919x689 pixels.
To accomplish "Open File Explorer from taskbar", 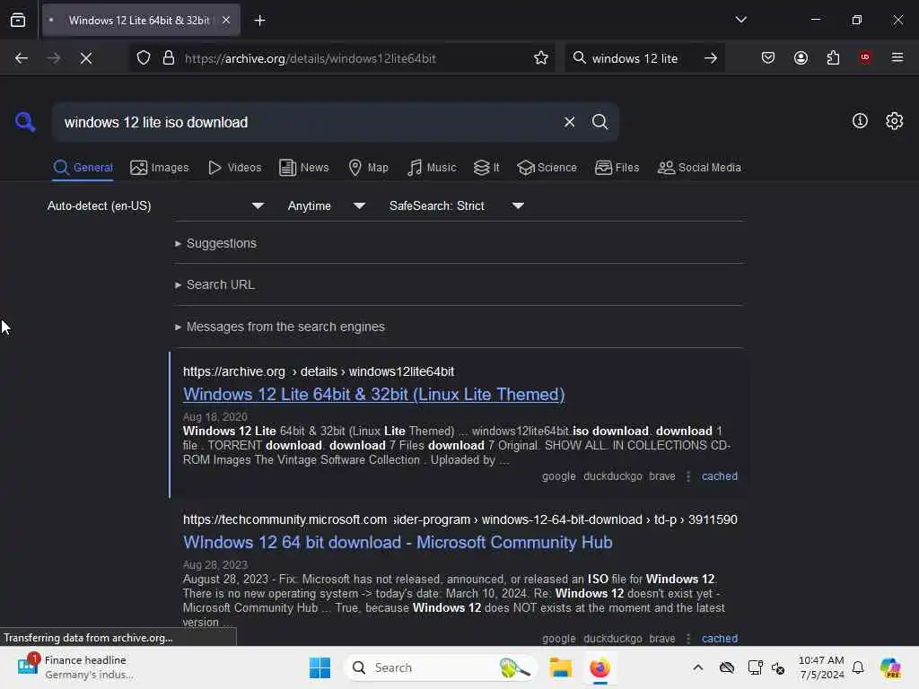I will click(x=560, y=667).
